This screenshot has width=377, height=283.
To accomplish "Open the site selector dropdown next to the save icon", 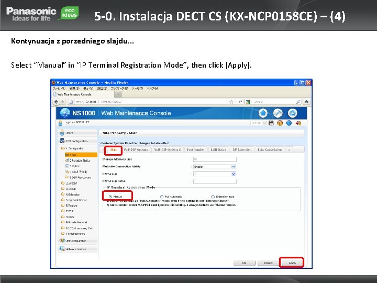I will coord(259,123).
